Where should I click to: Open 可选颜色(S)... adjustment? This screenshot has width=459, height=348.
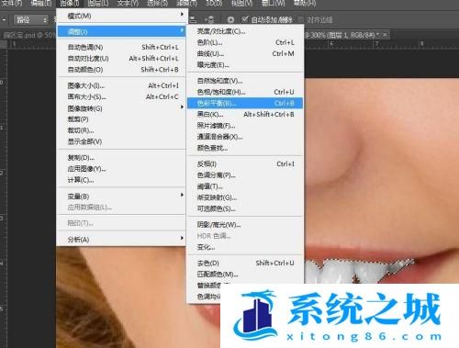point(245,209)
